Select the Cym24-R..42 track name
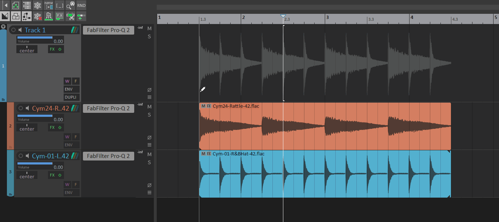 [50, 108]
